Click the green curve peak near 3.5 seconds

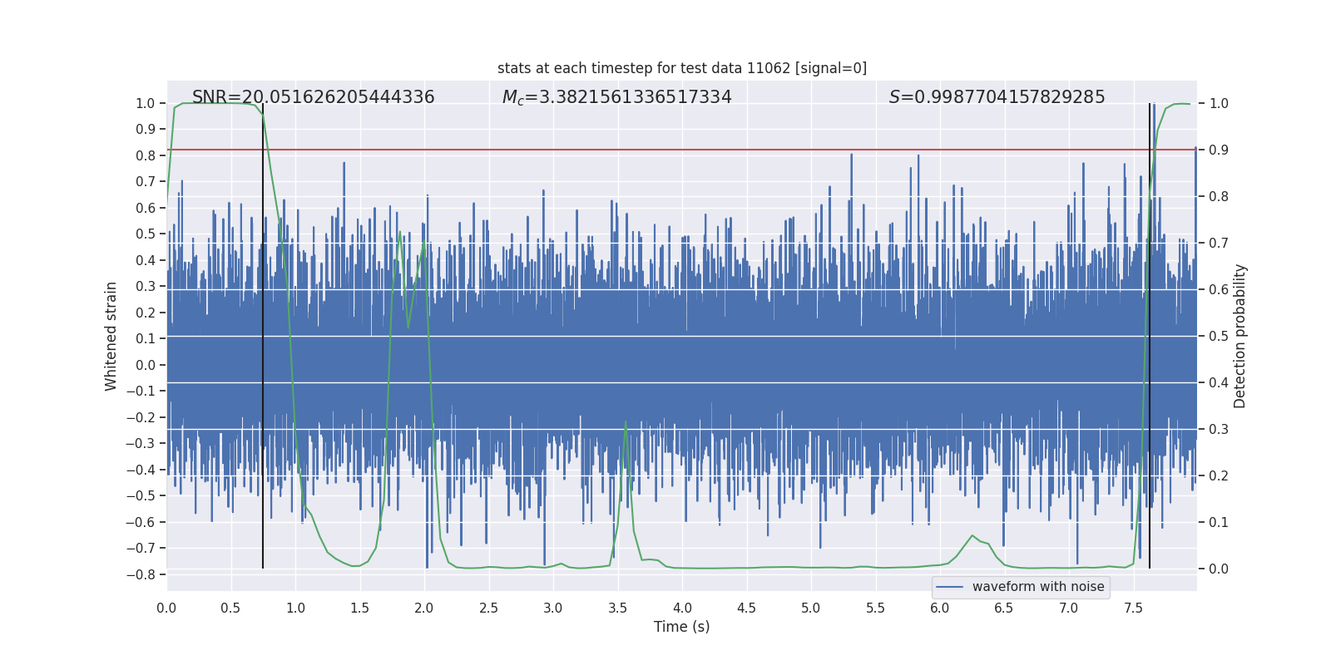click(x=626, y=422)
